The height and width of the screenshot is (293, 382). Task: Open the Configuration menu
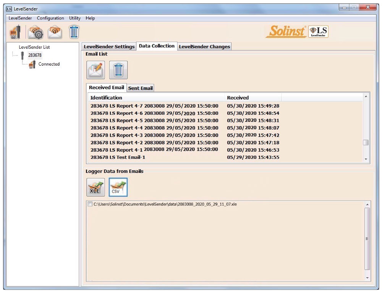click(x=50, y=18)
